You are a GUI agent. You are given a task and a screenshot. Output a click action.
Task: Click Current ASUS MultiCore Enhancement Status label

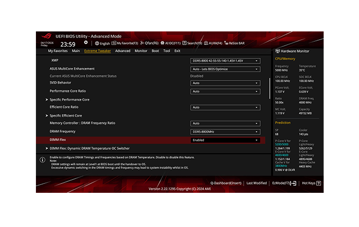click(x=83, y=76)
